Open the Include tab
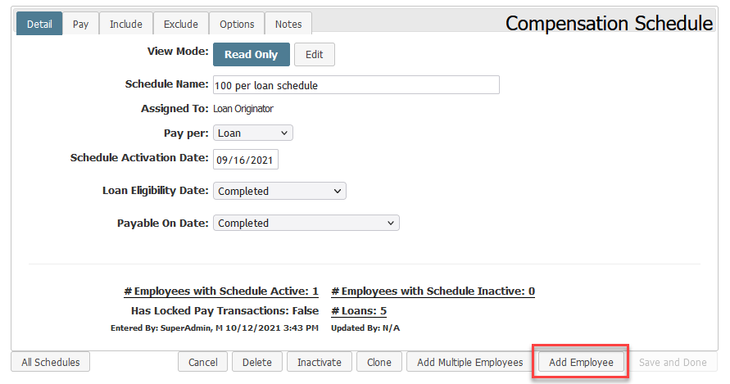 point(125,24)
